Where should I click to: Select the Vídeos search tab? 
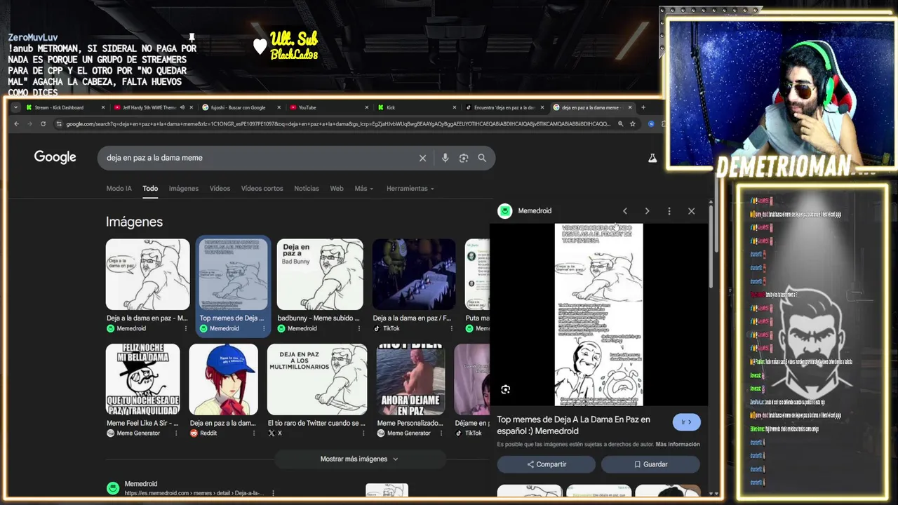(220, 188)
